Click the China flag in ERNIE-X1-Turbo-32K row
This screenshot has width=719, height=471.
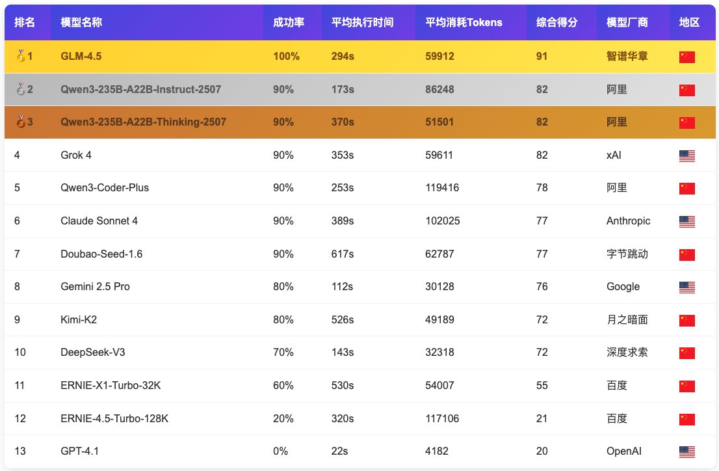(x=687, y=386)
